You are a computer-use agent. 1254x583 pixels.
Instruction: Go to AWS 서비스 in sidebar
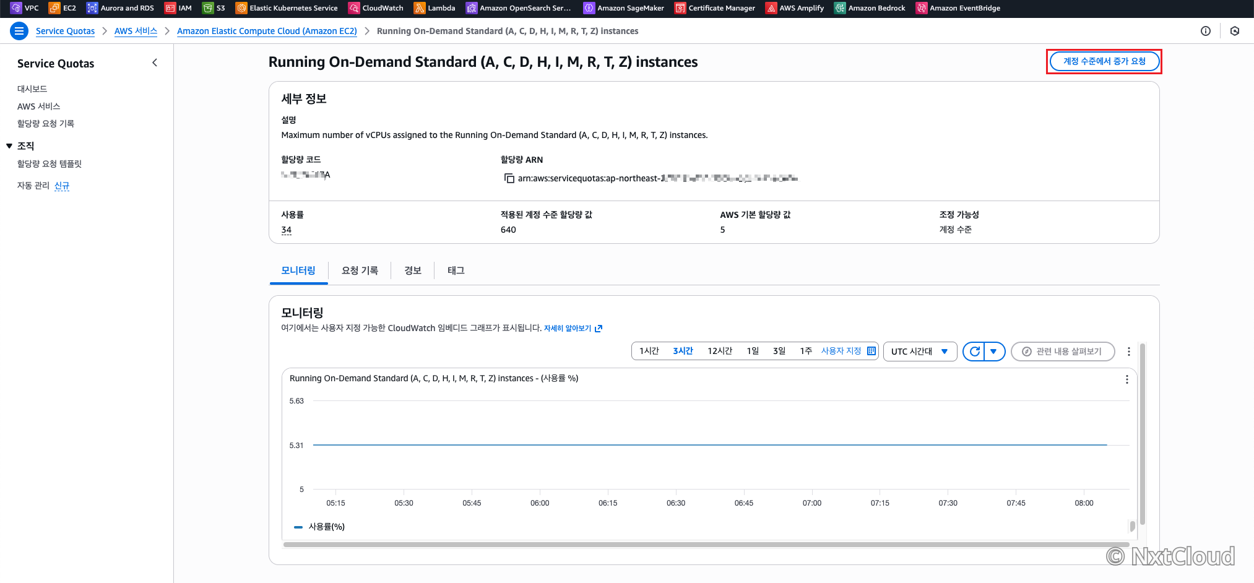point(38,106)
